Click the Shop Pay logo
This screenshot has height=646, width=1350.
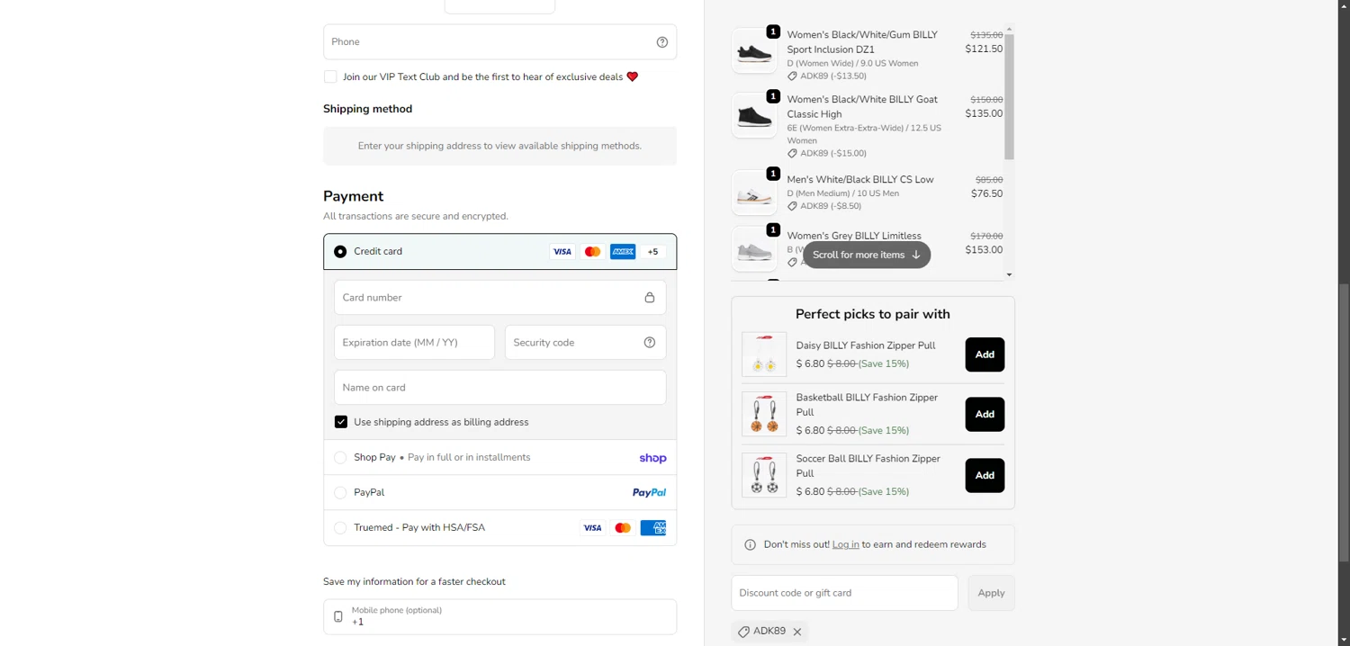[652, 458]
